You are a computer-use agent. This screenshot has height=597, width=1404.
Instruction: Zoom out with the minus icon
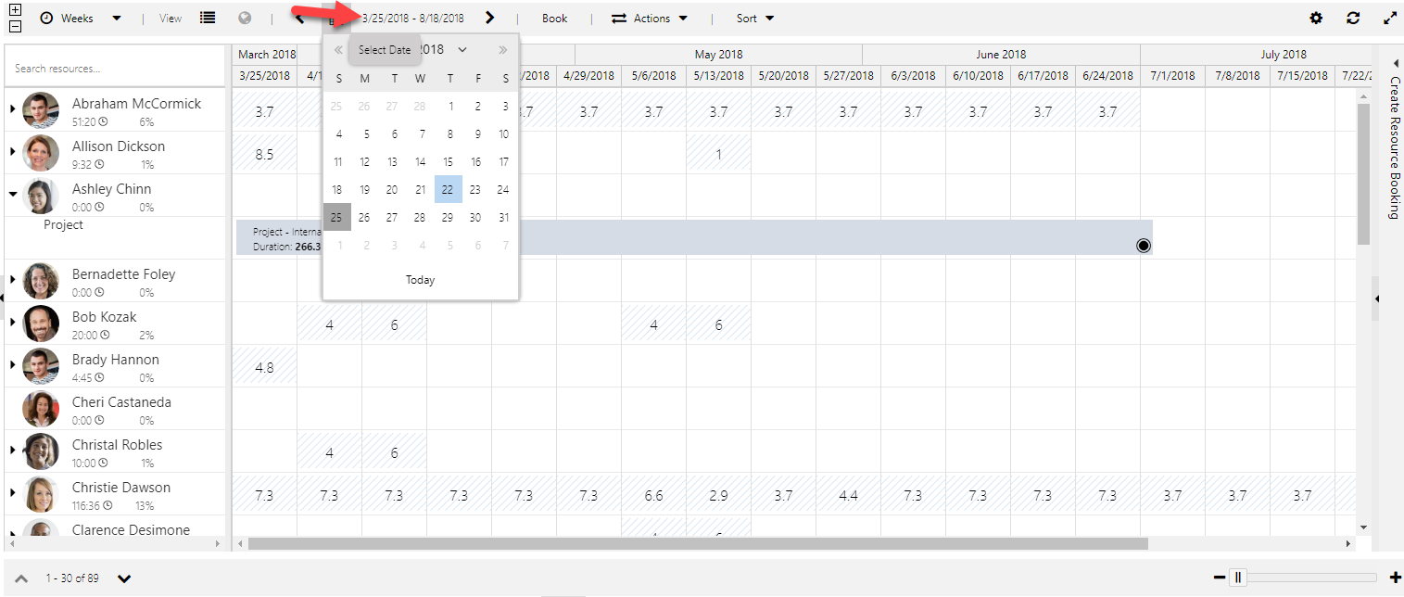coord(1220,578)
